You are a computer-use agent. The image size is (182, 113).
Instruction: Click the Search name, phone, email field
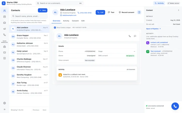coord(29,16)
